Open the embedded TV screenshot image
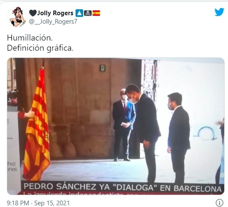Viewport: 228px width, 207px height. (x=116, y=126)
